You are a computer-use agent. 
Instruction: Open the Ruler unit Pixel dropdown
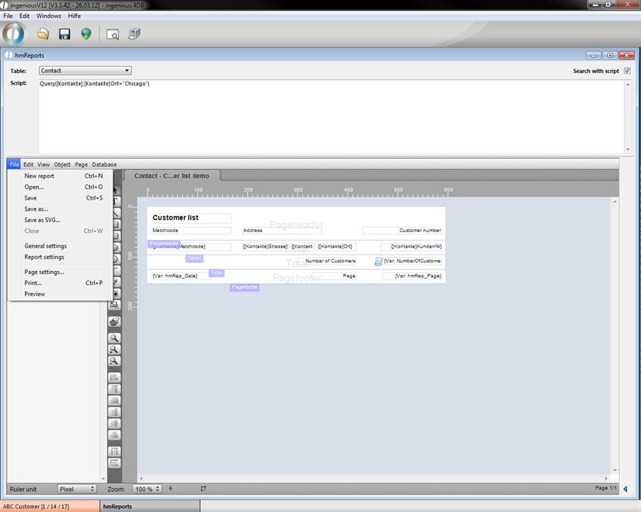(76, 489)
